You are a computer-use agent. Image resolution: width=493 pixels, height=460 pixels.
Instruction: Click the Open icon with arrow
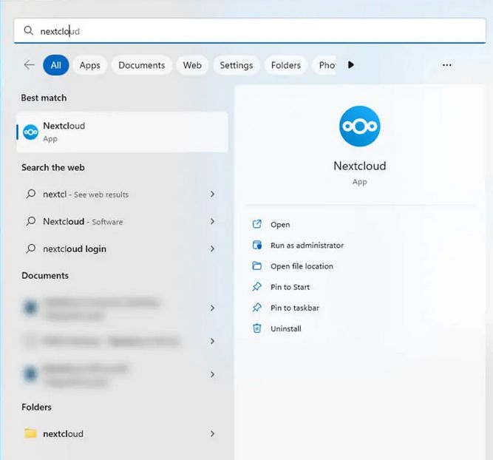[257, 224]
